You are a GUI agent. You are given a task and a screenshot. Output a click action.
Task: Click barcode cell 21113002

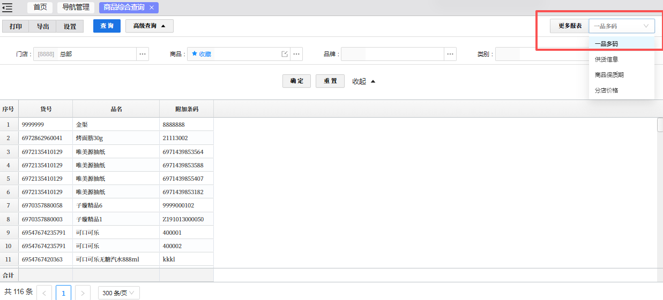[x=187, y=138]
